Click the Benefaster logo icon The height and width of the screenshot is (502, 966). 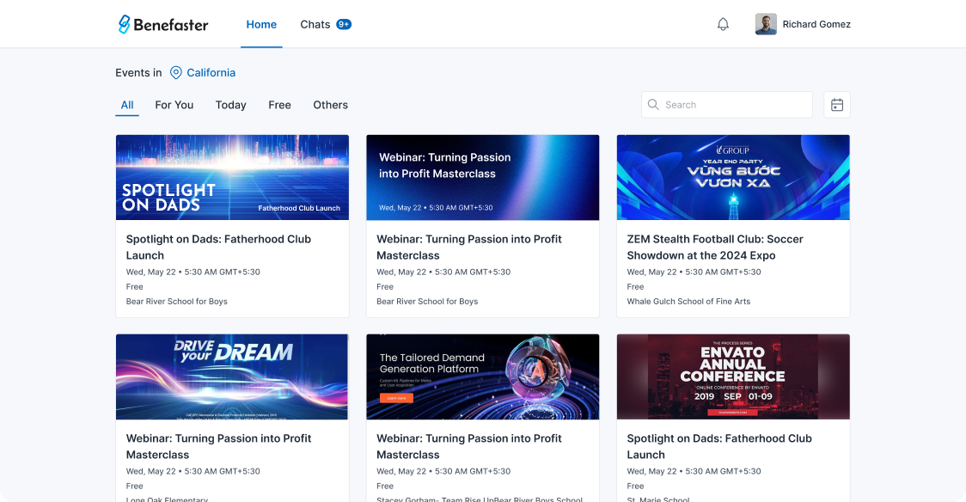pos(125,24)
